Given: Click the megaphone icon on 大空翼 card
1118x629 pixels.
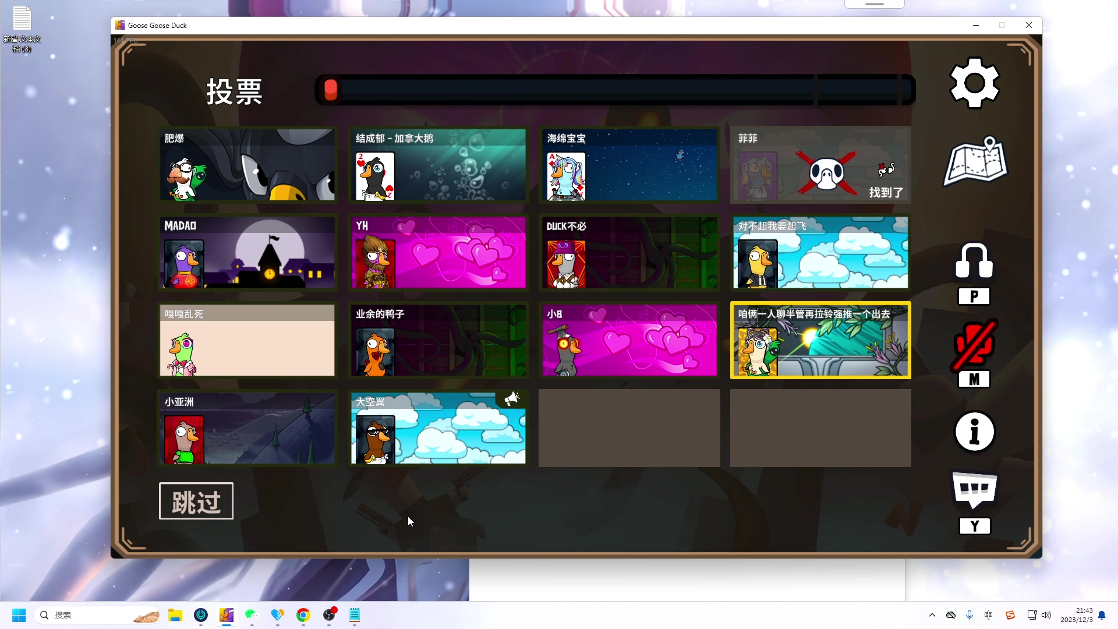Looking at the screenshot, I should click(x=512, y=398).
